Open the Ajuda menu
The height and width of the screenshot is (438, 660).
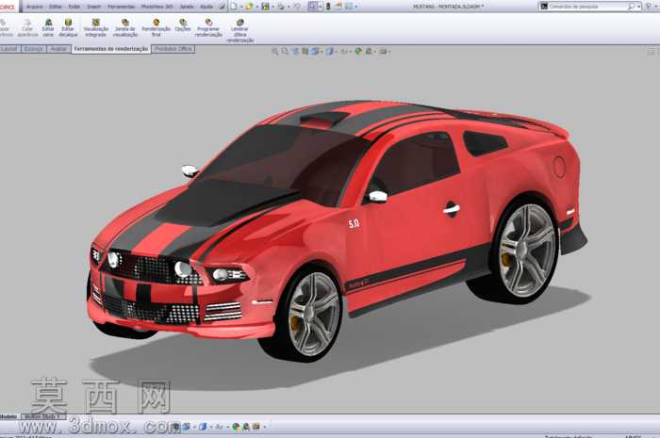[206, 7]
